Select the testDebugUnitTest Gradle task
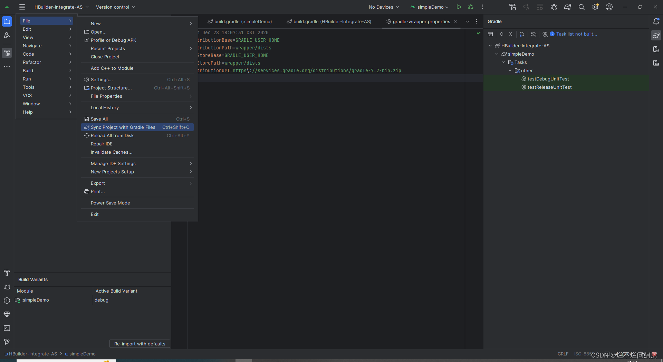The height and width of the screenshot is (362, 663). (548, 79)
